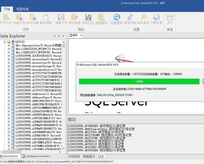
Task: Select the Database Connection bottom tab
Action: [36, 156]
